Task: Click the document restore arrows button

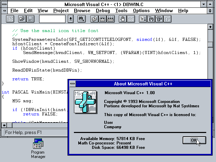Action: coord(210,10)
